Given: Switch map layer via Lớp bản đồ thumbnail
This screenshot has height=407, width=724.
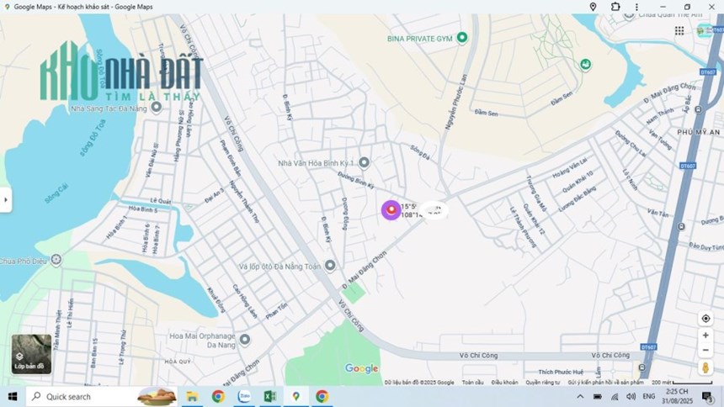Looking at the screenshot, I should [x=31, y=354].
